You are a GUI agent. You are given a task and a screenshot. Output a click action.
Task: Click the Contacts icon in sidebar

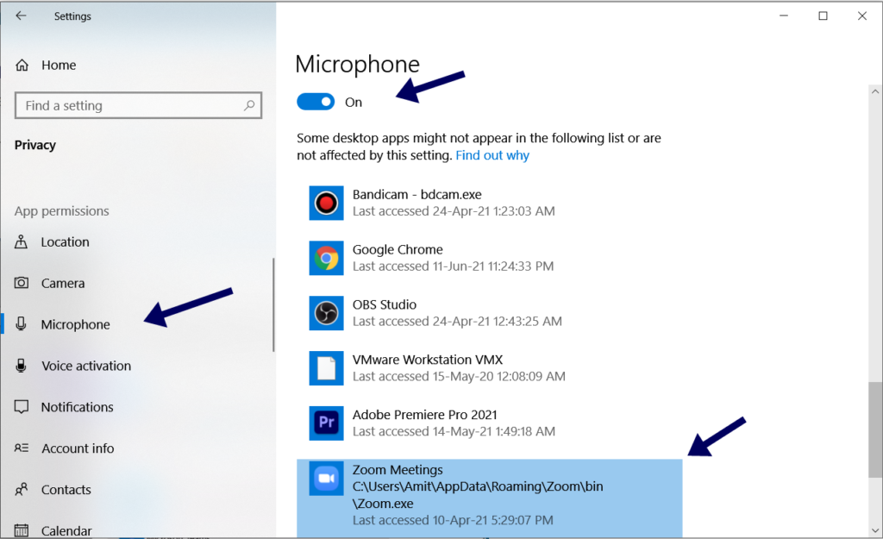(22, 490)
